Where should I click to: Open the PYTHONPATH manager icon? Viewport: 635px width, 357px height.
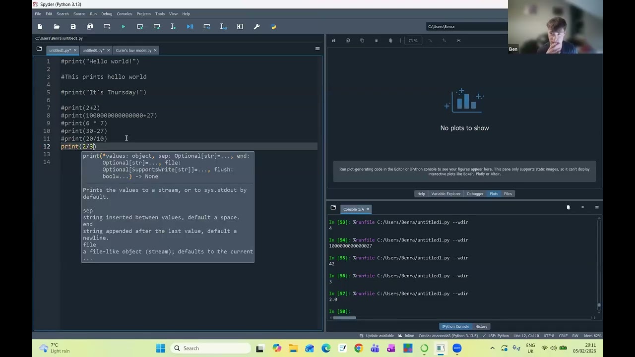pyautogui.click(x=273, y=27)
